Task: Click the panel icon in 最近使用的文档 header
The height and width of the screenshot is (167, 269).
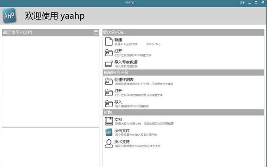Action: click(96, 33)
